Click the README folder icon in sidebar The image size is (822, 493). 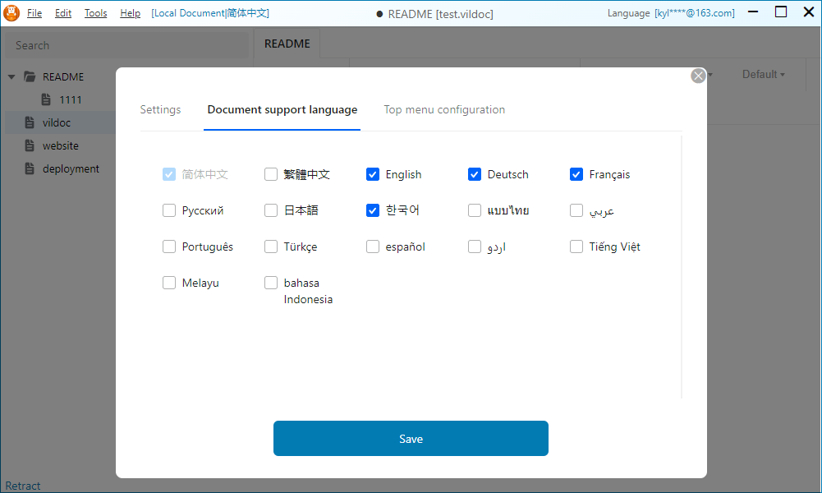tap(30, 76)
